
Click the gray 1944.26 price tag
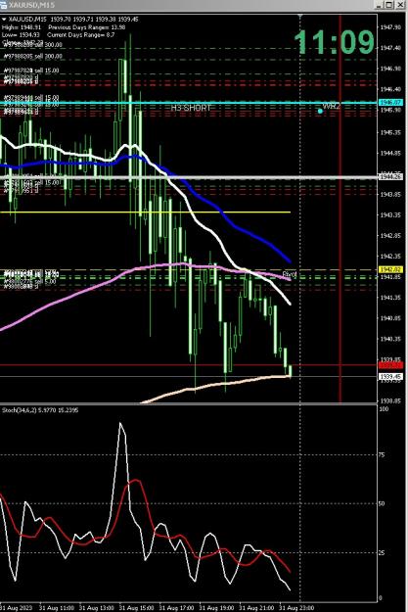[x=390, y=177]
